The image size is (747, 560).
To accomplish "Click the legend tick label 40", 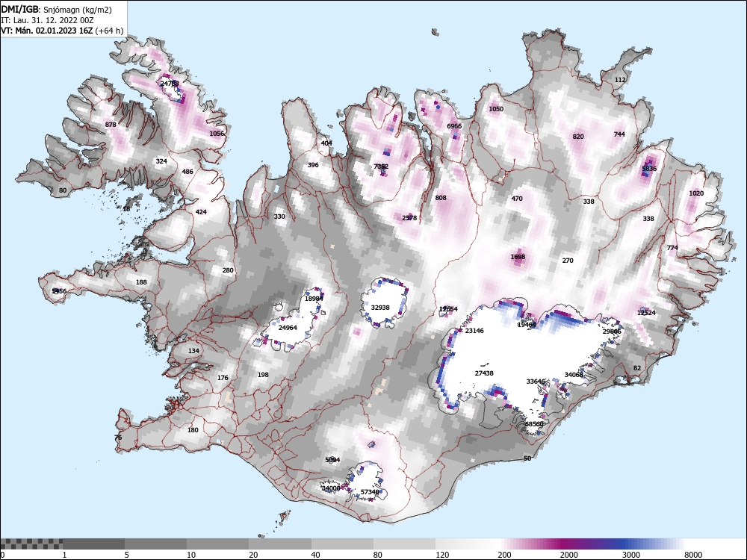I will [x=316, y=555].
